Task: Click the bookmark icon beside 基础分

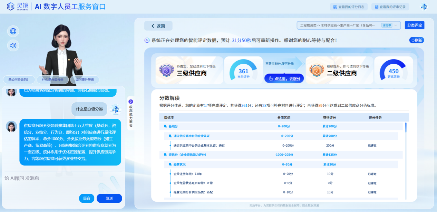Action: coord(166,126)
